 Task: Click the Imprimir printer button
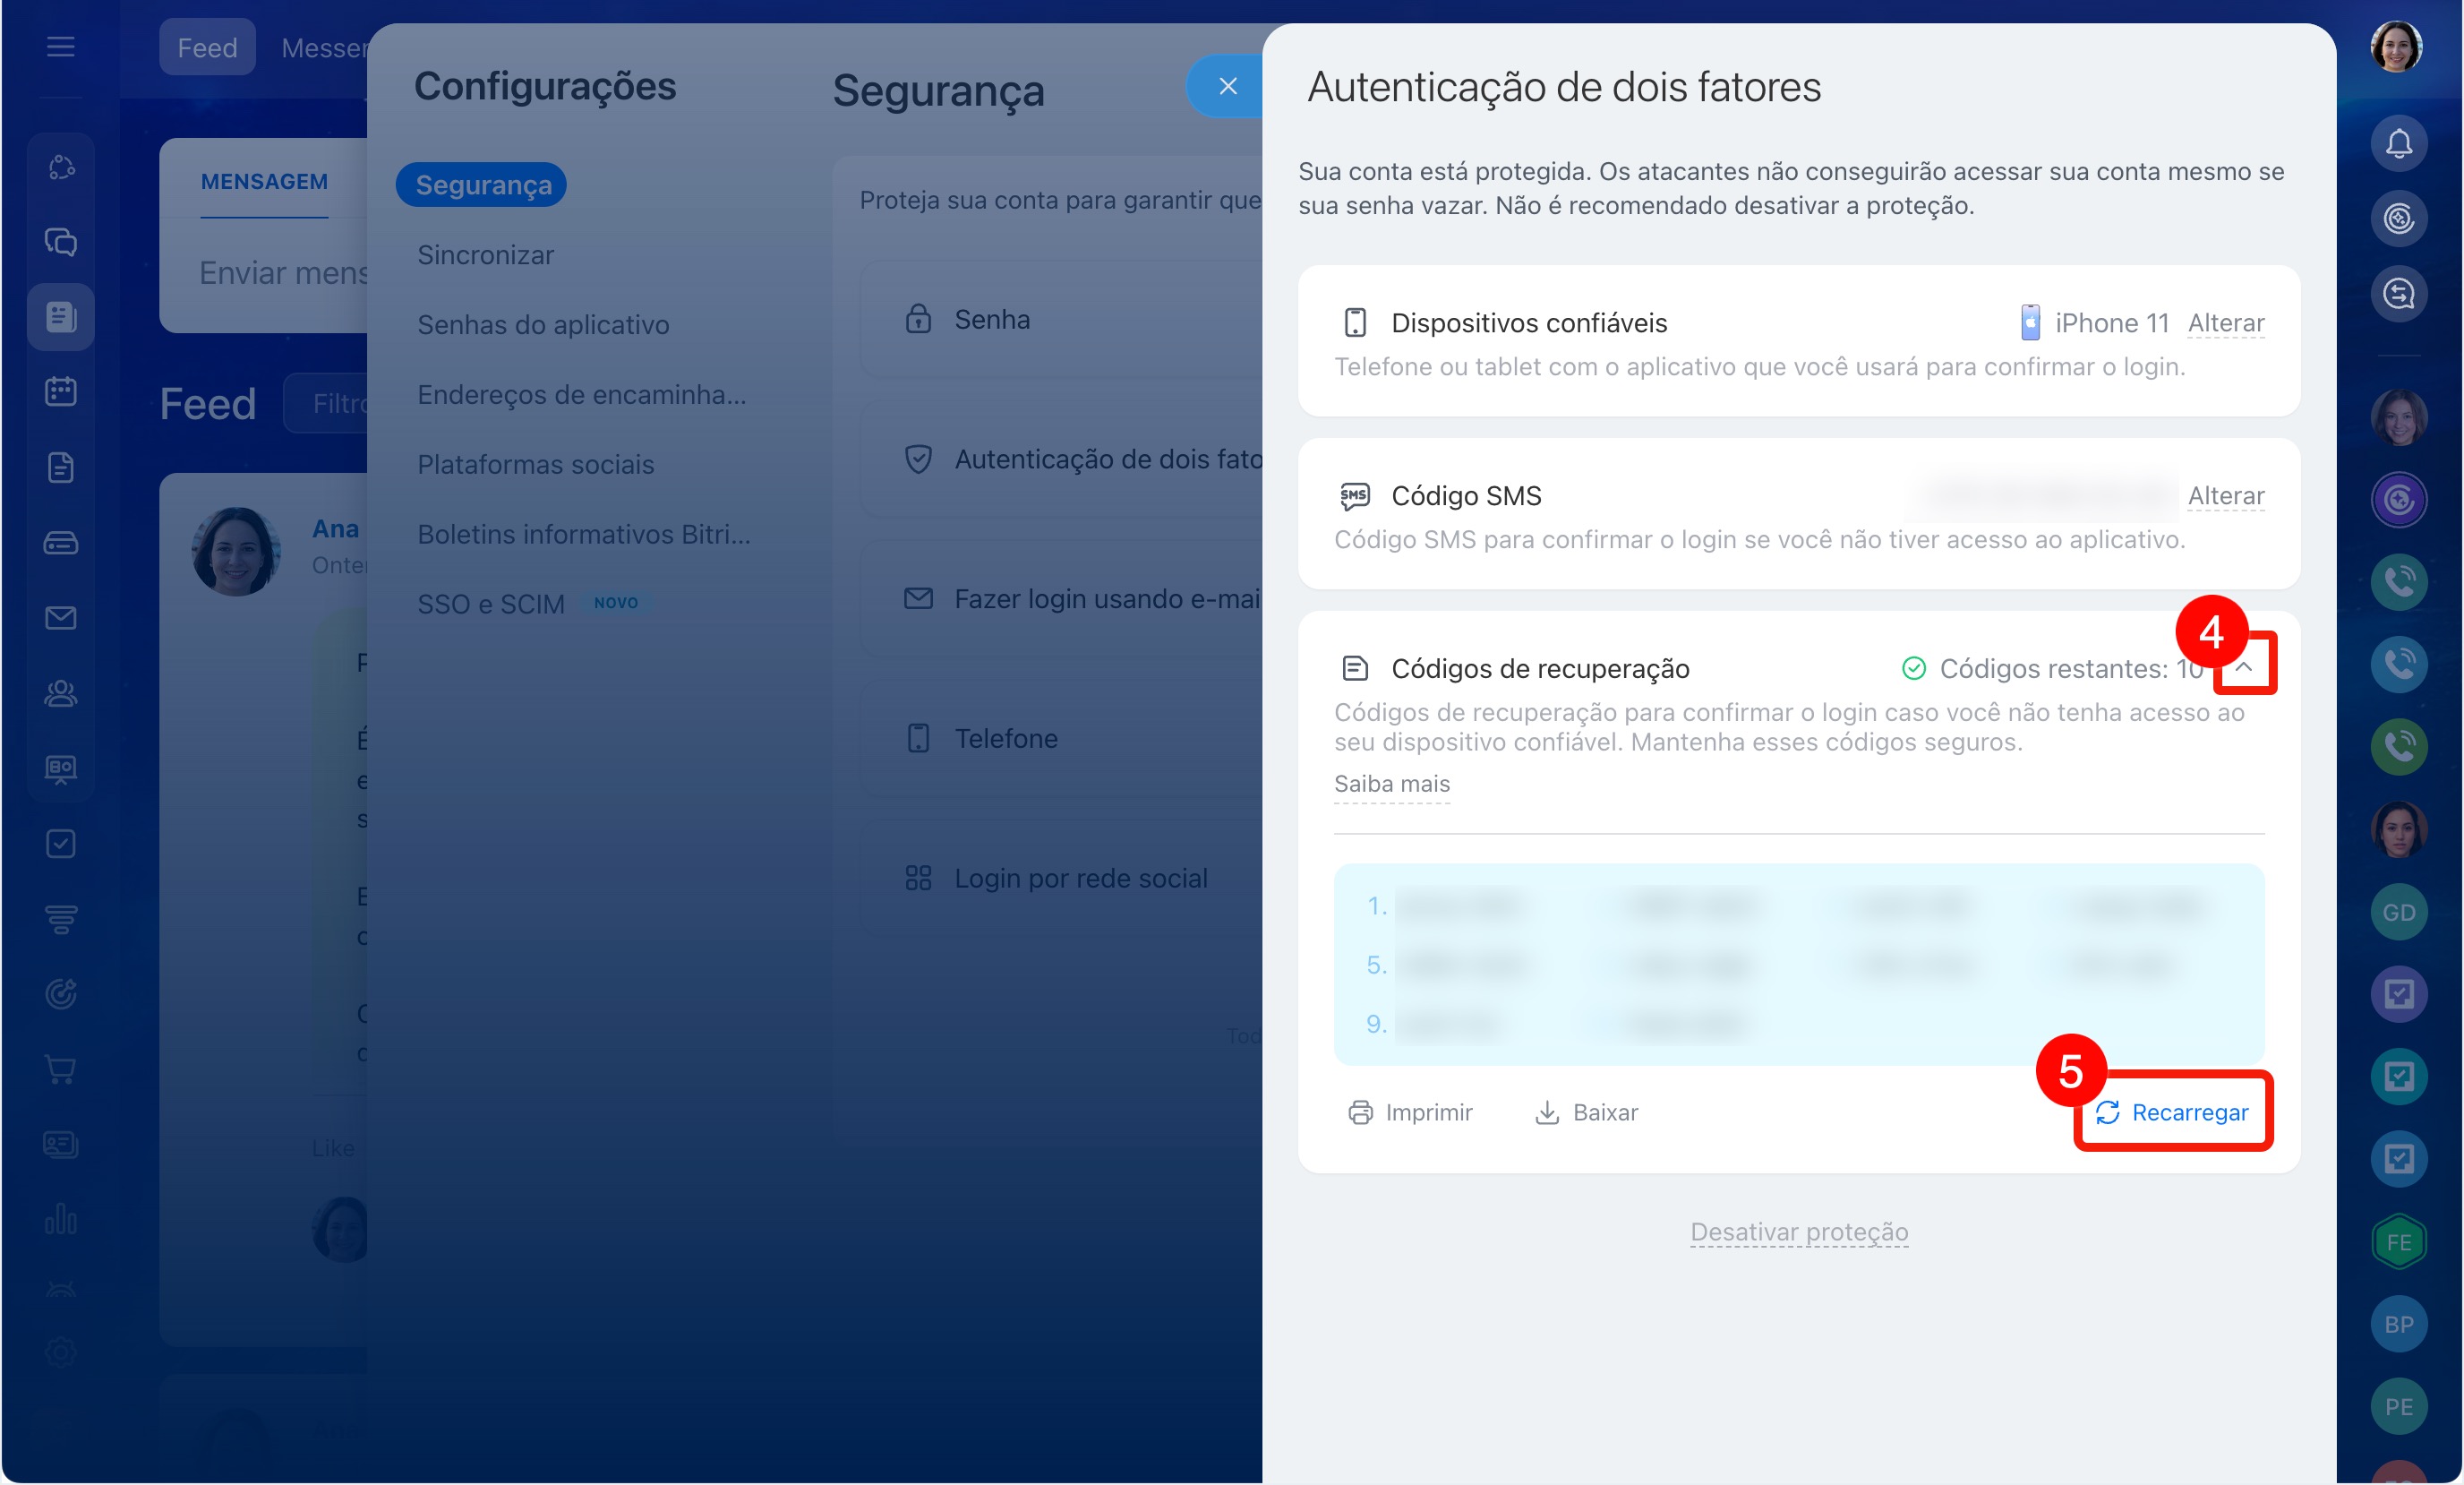1410,1112
